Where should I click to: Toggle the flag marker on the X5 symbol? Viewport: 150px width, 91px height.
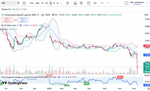[x=18, y=3]
